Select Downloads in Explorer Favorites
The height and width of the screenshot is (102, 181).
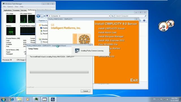tap(44, 31)
